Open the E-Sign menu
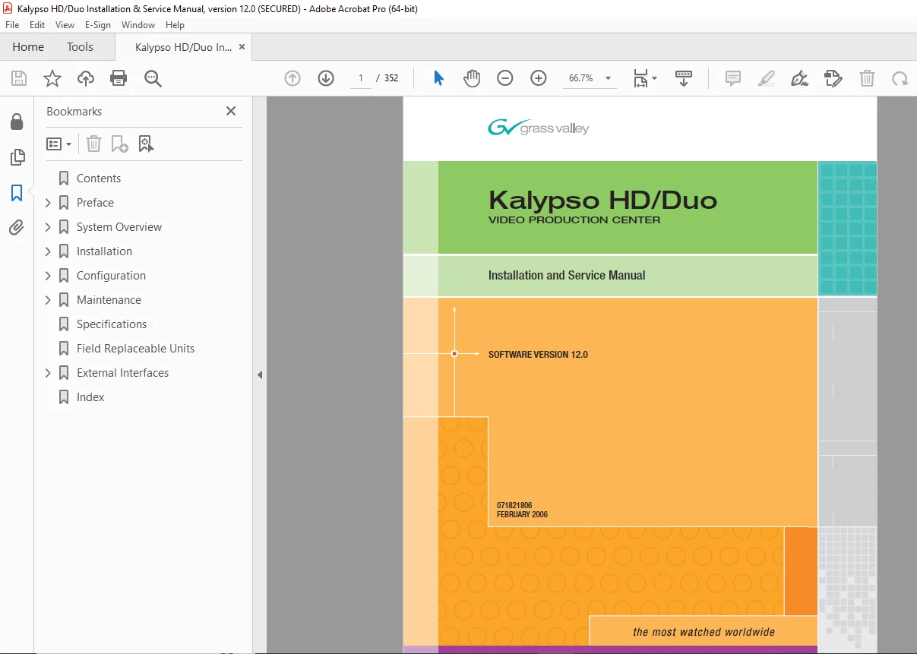This screenshot has width=917, height=654. 98,25
